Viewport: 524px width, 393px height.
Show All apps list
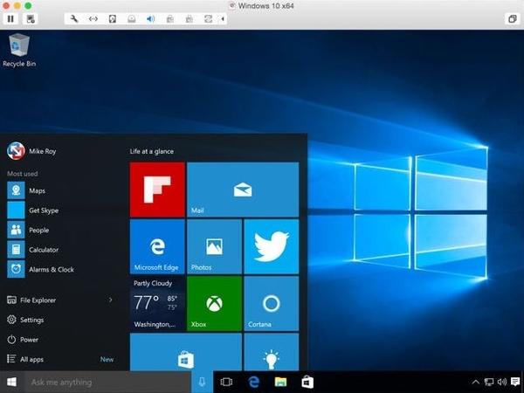[x=25, y=359]
